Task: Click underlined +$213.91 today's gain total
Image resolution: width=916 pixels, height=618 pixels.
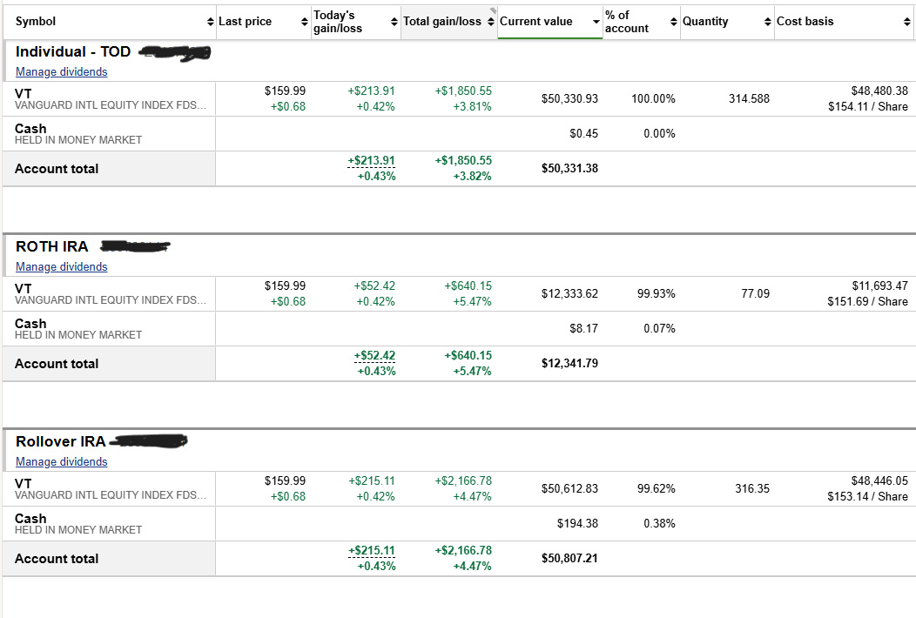Action: click(371, 161)
